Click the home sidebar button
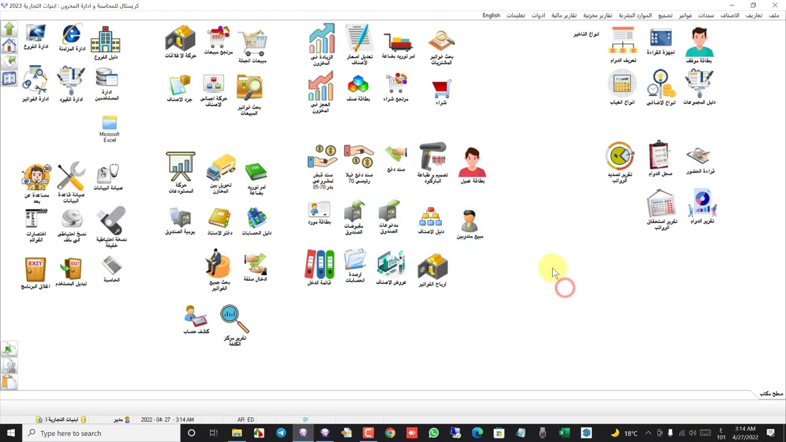The width and height of the screenshot is (786, 442). (9, 45)
